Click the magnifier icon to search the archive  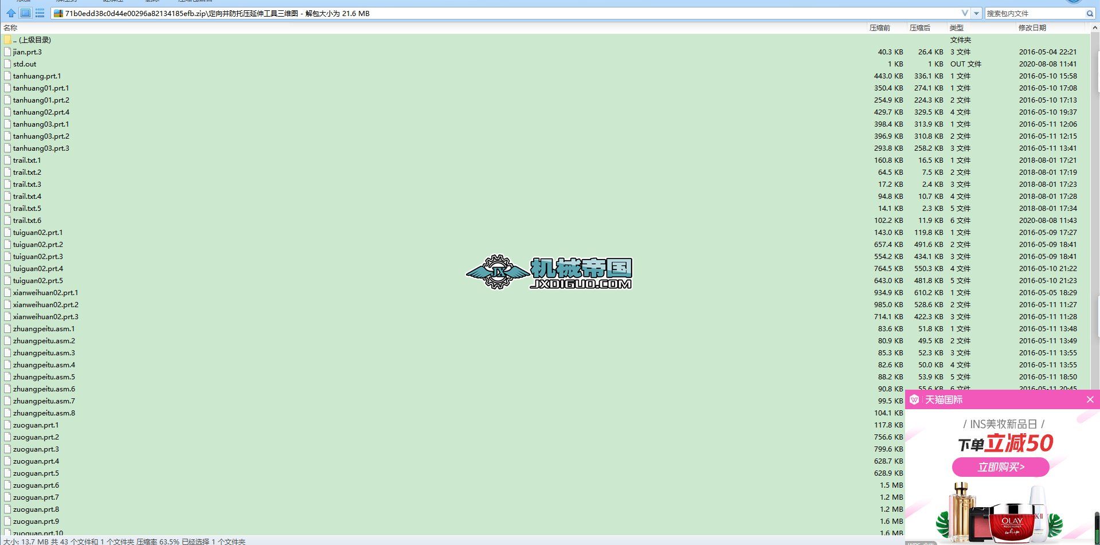point(1090,13)
